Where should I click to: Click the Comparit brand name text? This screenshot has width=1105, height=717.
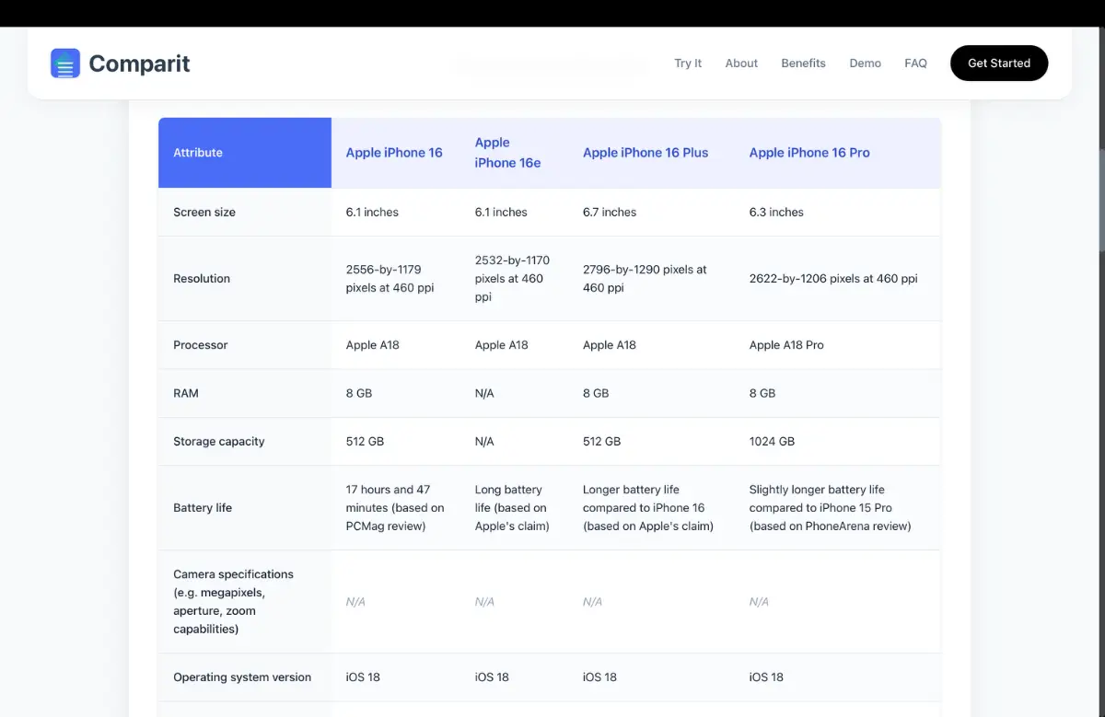pos(139,64)
